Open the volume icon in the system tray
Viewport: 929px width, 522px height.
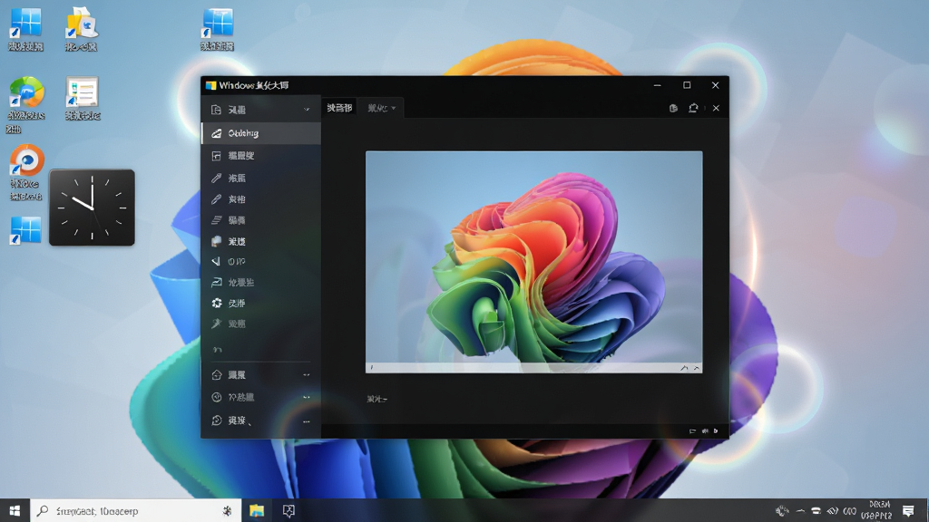coord(833,511)
